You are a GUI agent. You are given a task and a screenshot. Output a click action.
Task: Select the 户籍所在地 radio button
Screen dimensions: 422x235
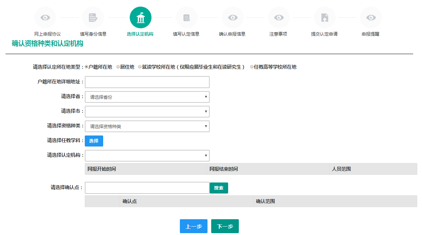[x=87, y=67]
